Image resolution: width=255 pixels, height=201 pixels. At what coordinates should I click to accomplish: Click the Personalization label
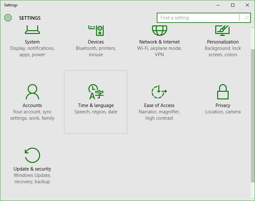223,42
